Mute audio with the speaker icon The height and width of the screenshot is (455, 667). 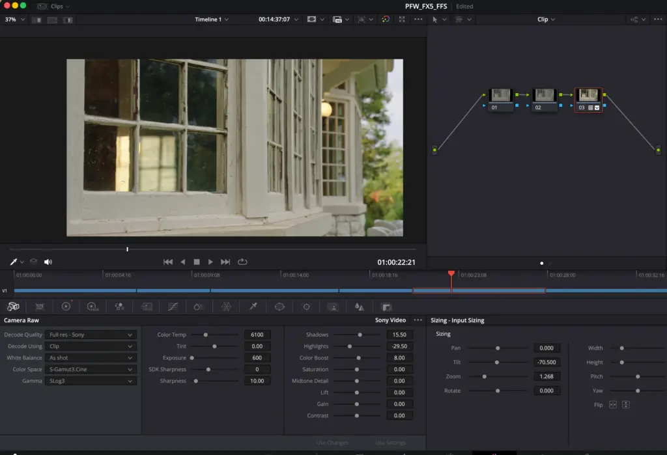(x=48, y=262)
